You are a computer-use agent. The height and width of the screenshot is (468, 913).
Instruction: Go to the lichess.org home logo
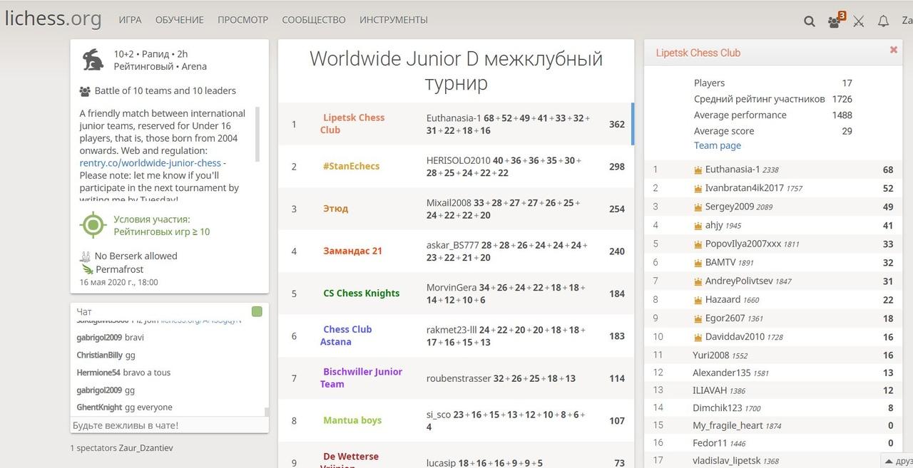pyautogui.click(x=53, y=19)
